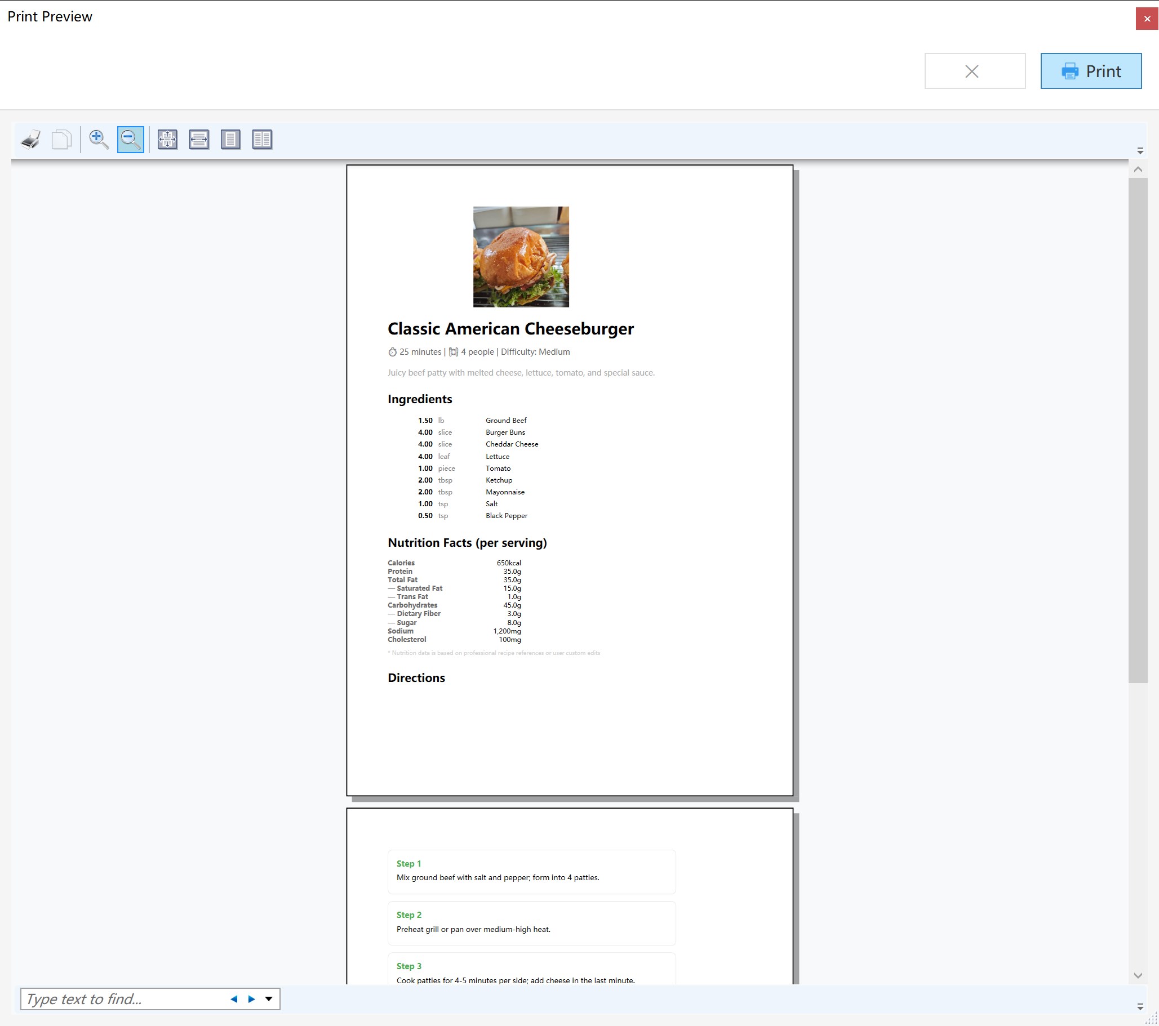Click the vertical scrollbar up arrow
Image resolution: width=1159 pixels, height=1026 pixels.
point(1138,169)
